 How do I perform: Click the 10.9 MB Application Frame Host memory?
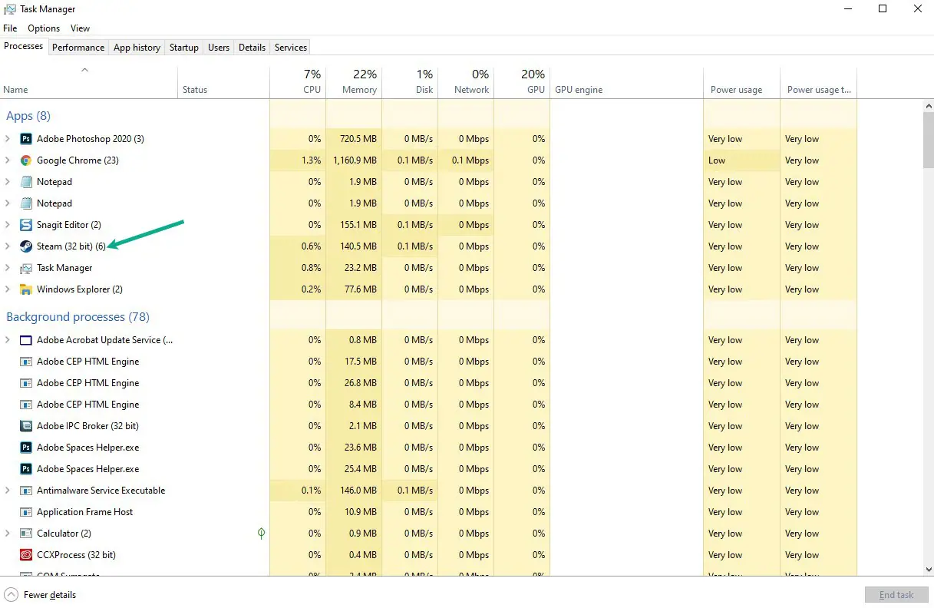coord(361,512)
